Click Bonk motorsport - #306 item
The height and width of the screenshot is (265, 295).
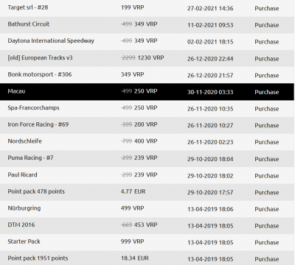coord(40,74)
